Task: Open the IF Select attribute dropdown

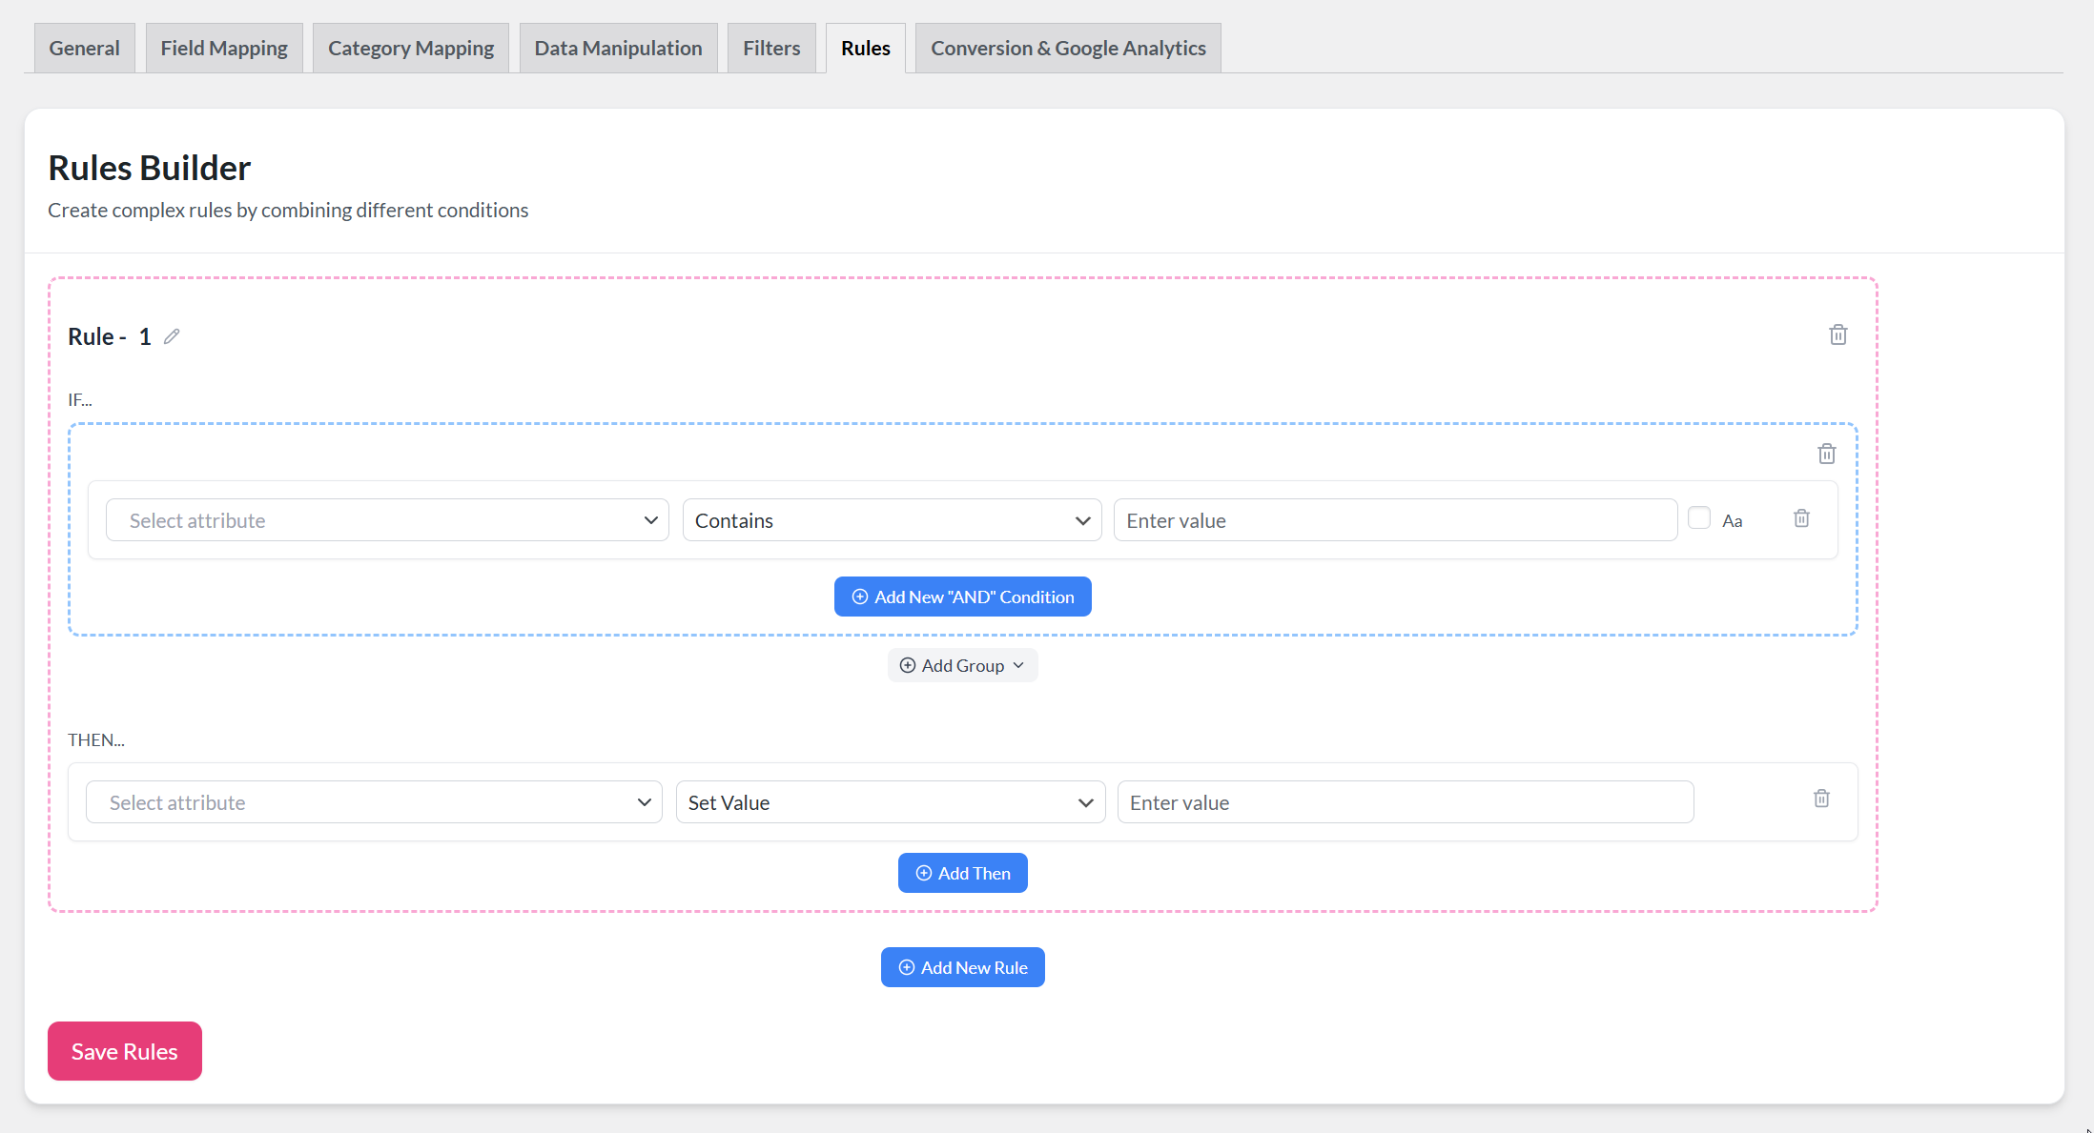Action: pos(387,520)
